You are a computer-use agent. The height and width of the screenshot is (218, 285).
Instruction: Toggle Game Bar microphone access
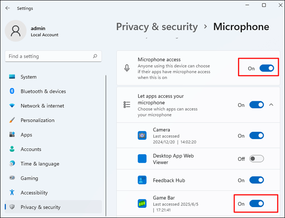[256, 203]
